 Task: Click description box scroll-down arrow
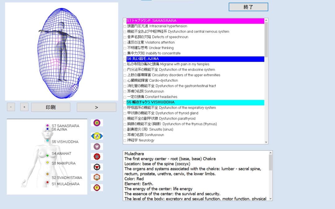click(x=270, y=198)
